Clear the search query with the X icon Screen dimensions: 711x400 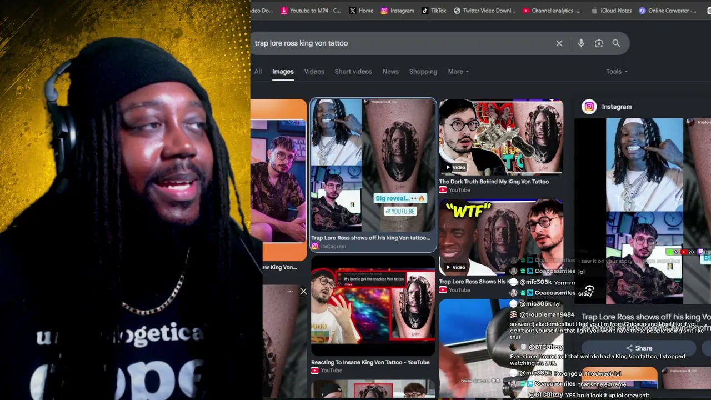(559, 43)
